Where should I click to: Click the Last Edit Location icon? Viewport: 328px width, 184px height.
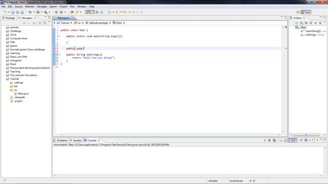pyautogui.click(x=125, y=12)
